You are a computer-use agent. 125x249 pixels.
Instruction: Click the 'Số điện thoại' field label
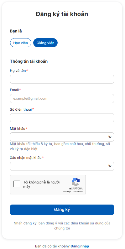click(21, 109)
